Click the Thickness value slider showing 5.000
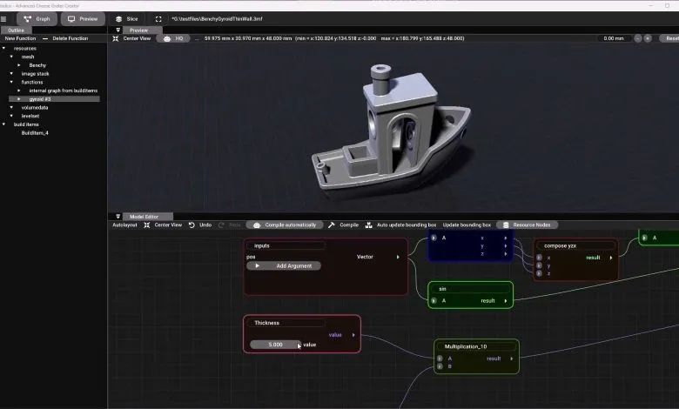 (x=275, y=345)
